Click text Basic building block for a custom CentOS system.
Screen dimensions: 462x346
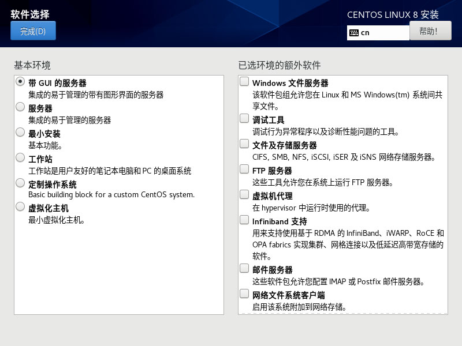(111, 195)
